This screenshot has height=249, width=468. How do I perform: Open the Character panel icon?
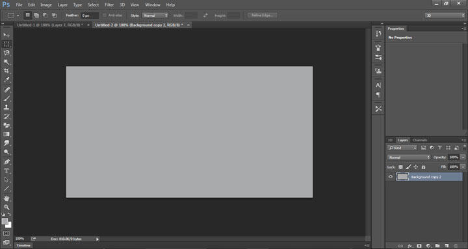378,85
